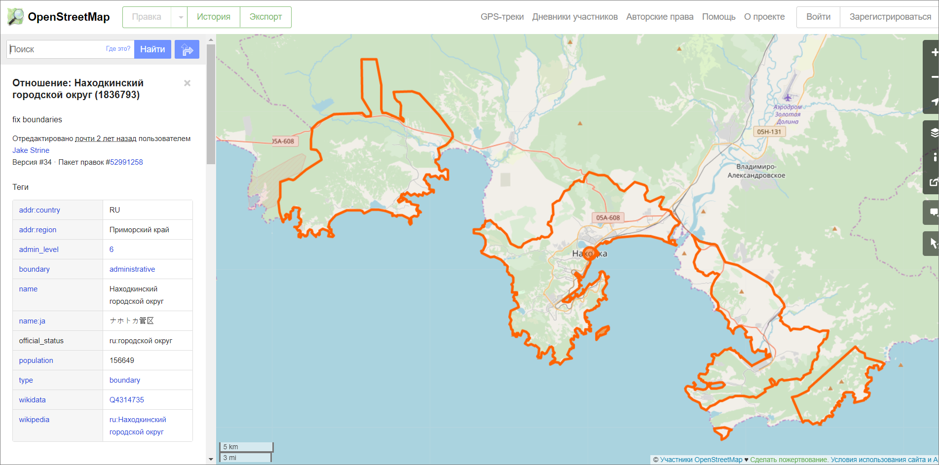Viewport: 939px width, 465px height.
Task: Click the population value 156649
Action: point(122,360)
